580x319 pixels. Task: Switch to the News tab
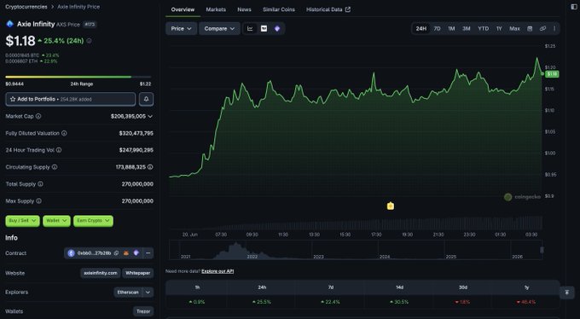(244, 9)
